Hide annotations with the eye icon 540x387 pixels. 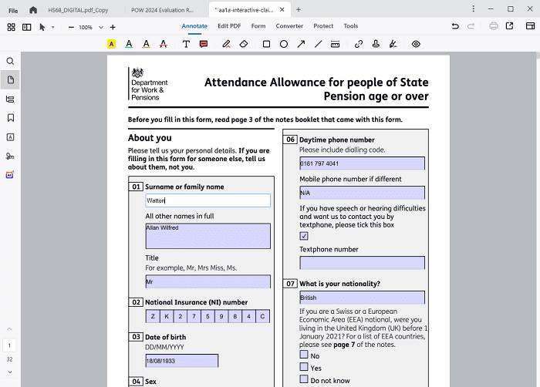[416, 45]
